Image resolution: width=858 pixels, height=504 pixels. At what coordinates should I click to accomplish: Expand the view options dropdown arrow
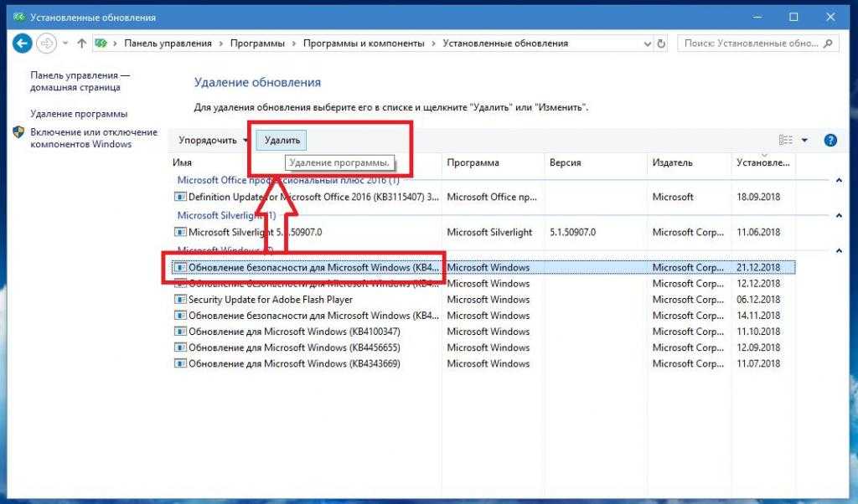[x=804, y=141]
